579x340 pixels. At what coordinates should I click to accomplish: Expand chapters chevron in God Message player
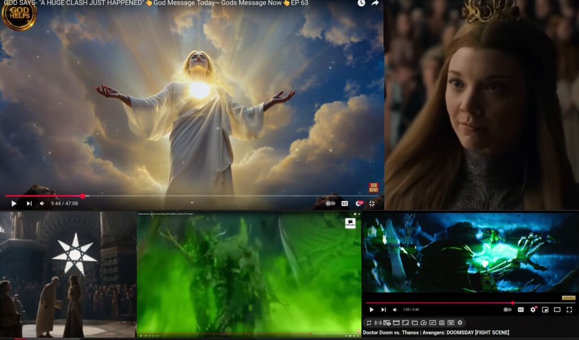(x=192, y=203)
